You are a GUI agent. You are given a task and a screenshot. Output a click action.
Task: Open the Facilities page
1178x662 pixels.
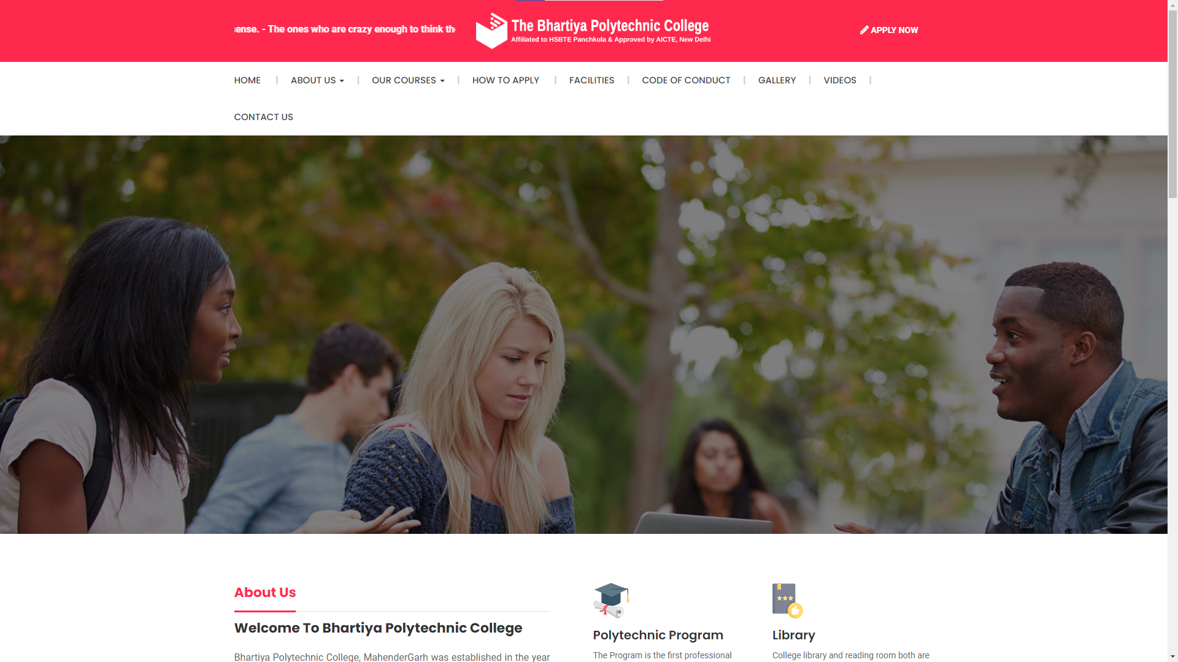point(591,80)
